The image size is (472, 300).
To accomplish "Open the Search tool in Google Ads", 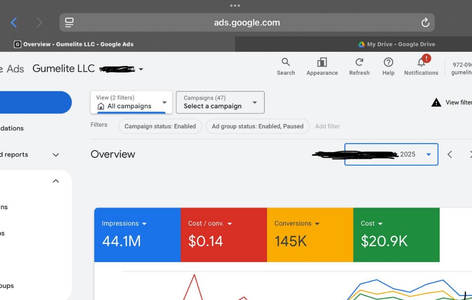I will point(286,67).
